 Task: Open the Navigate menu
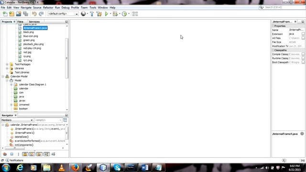26,8
